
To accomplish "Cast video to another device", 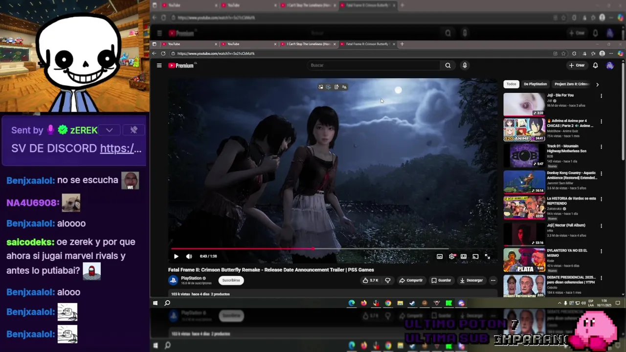I will pyautogui.click(x=475, y=256).
